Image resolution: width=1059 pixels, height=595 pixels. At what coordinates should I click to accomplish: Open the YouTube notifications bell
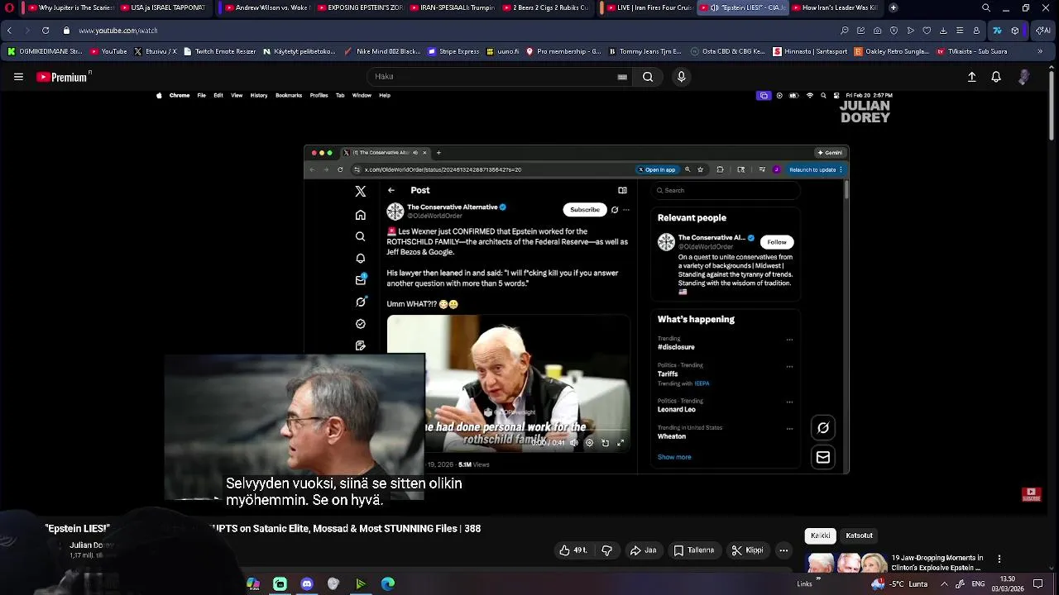coord(996,77)
